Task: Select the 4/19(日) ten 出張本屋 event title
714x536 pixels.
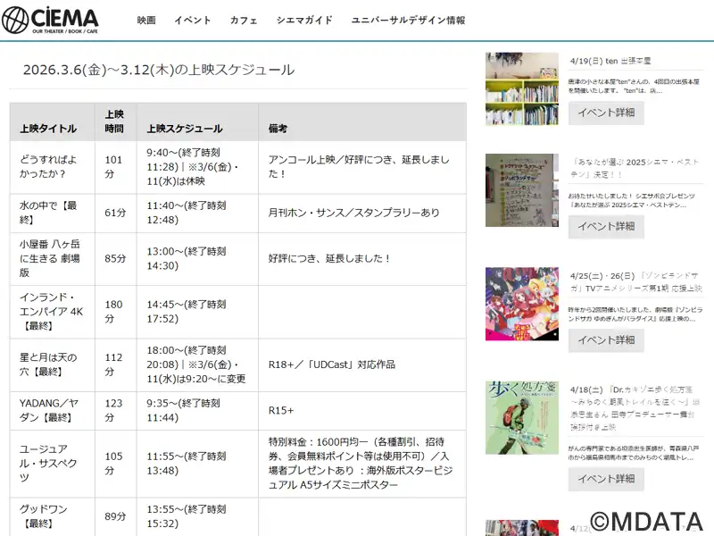Action: tap(610, 62)
